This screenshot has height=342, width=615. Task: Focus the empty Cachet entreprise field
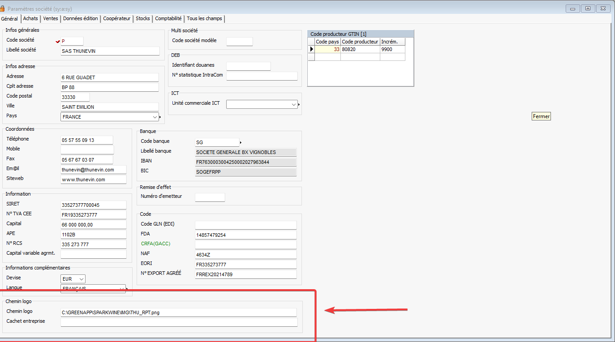(179, 322)
